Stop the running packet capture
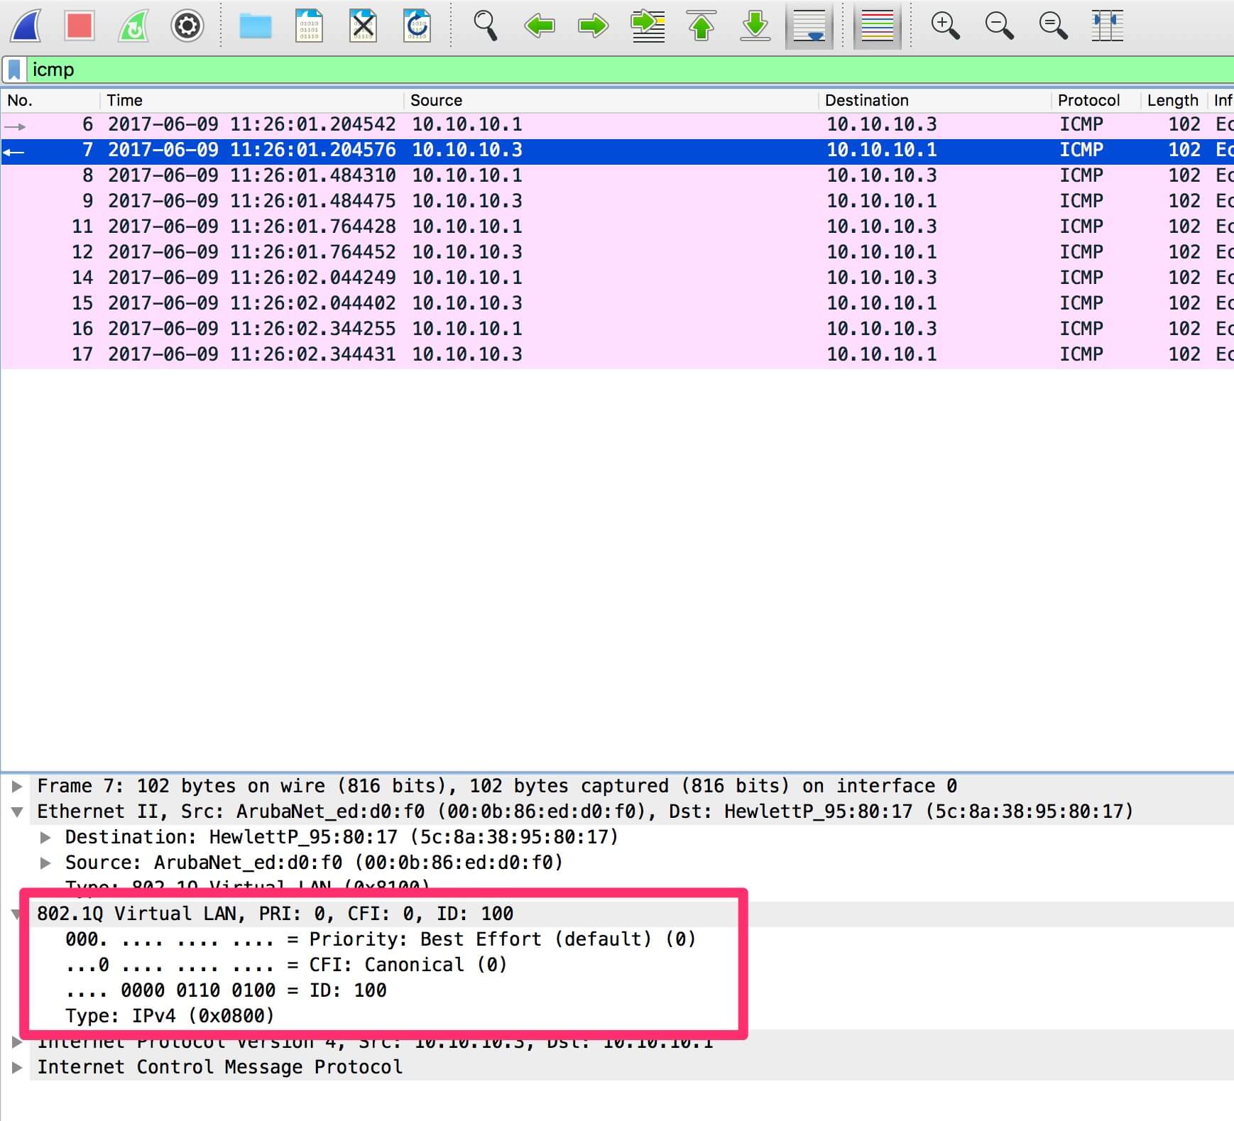The width and height of the screenshot is (1234, 1121). tap(80, 25)
